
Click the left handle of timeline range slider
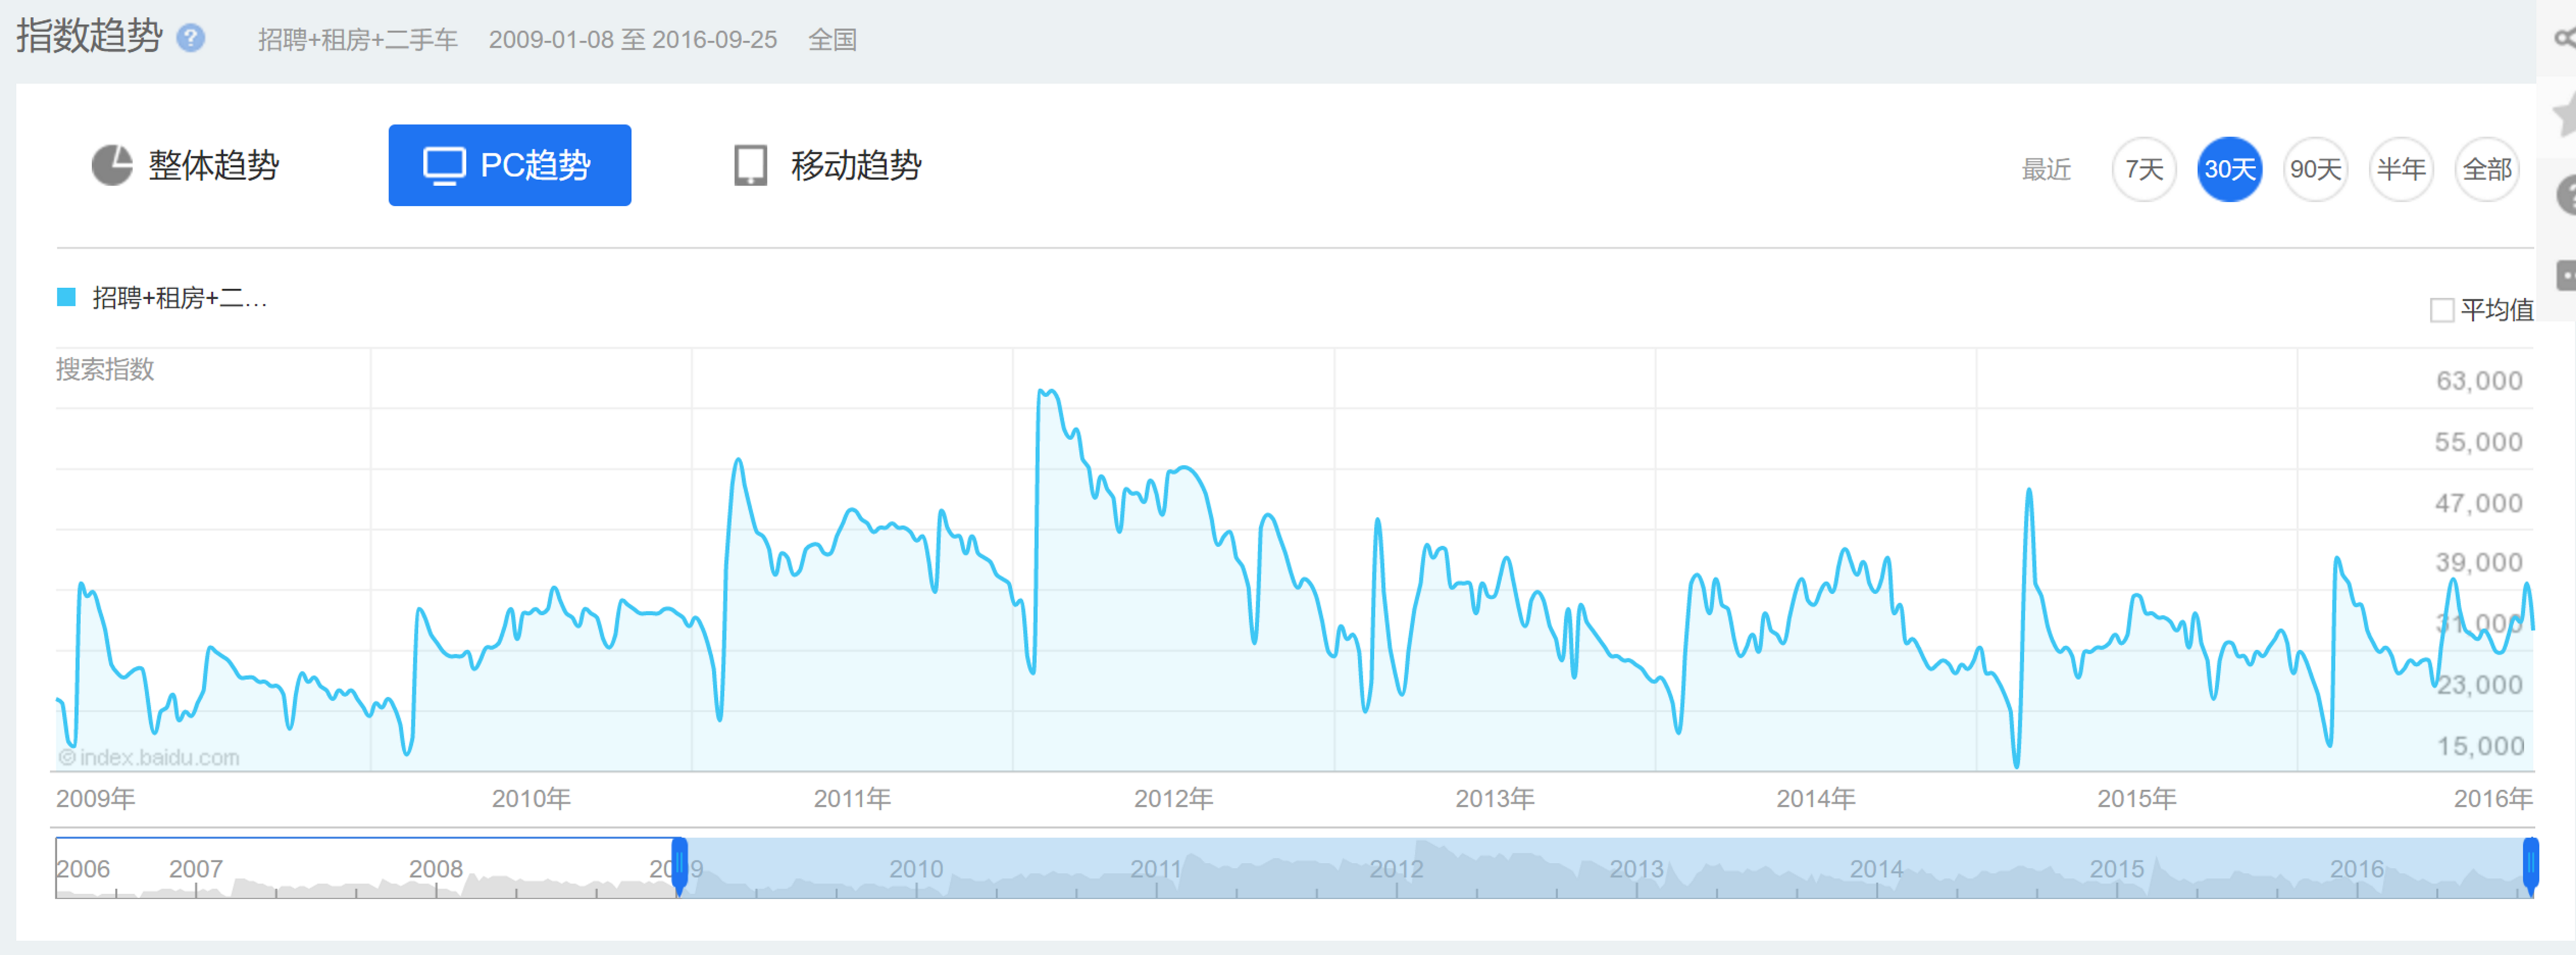coord(680,862)
